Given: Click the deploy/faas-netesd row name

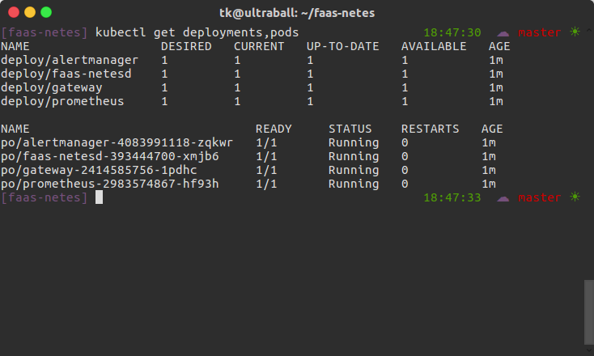Looking at the screenshot, I should [66, 74].
